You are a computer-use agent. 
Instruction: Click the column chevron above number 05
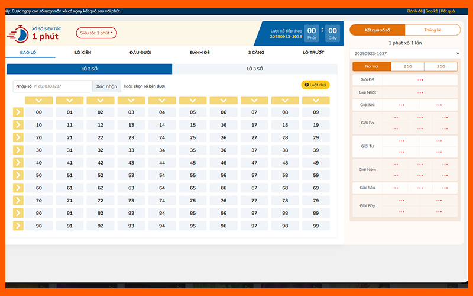(x=193, y=101)
